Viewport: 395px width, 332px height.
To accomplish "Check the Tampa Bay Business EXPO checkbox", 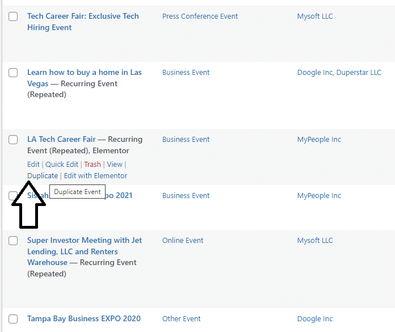I will (13, 320).
